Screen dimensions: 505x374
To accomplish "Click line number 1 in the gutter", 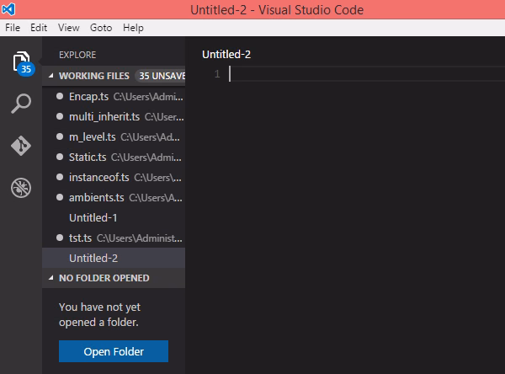I will (x=217, y=74).
